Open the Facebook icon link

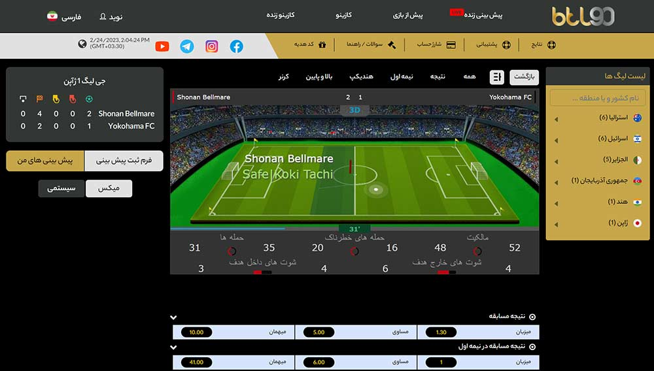point(237,46)
